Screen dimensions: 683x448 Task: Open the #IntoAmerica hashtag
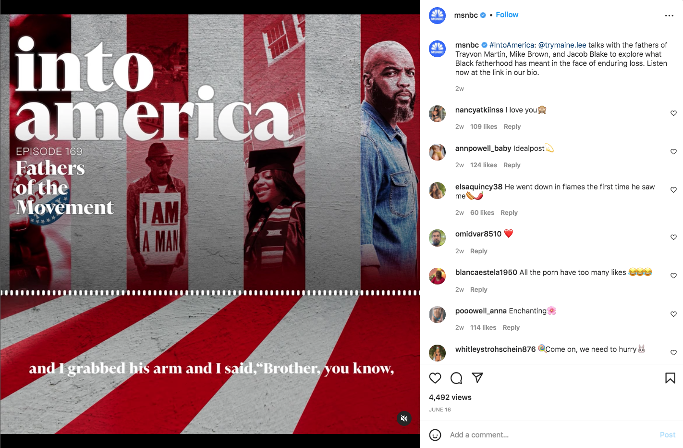[512, 45]
